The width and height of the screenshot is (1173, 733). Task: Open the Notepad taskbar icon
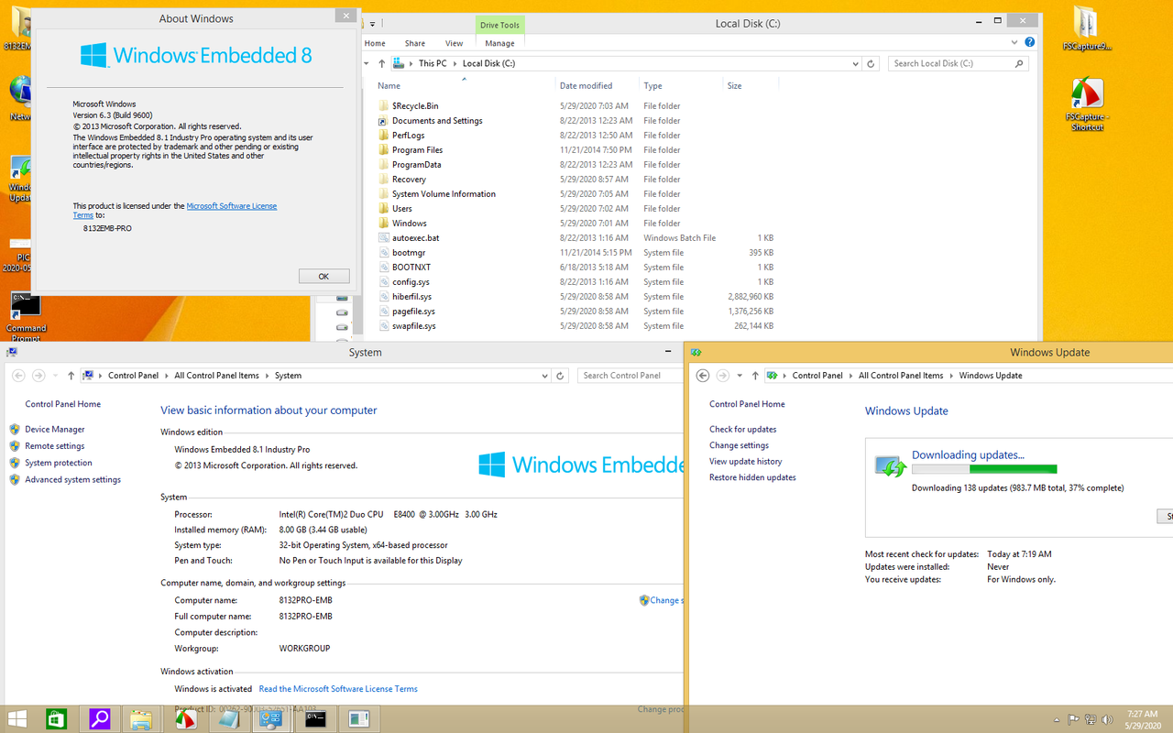click(227, 719)
